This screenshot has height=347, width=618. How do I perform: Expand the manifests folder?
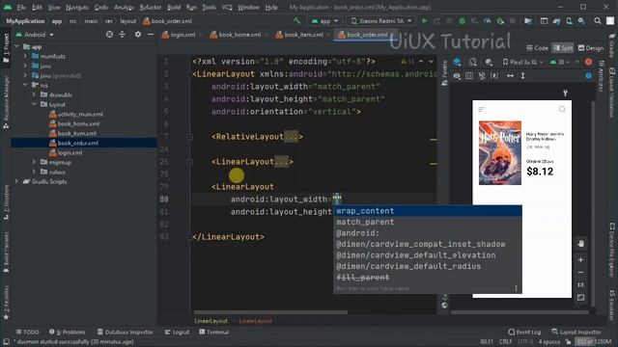(x=26, y=56)
